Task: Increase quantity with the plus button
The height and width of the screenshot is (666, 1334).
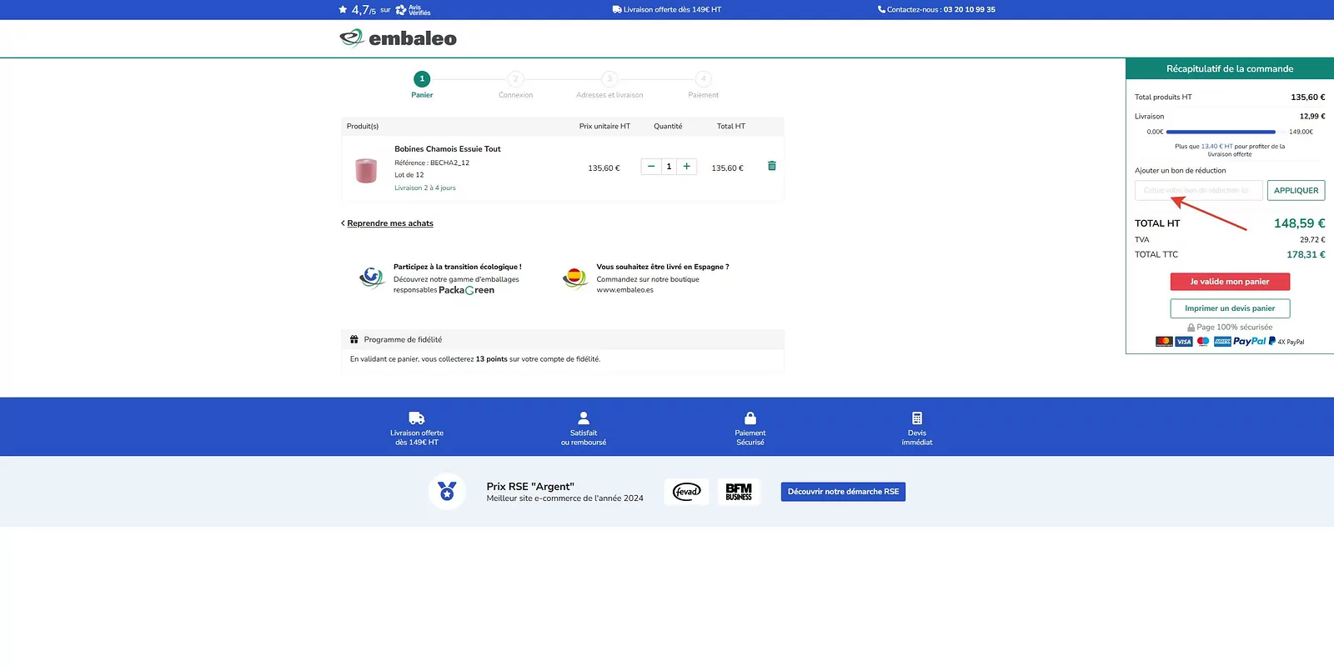Action: 687,167
